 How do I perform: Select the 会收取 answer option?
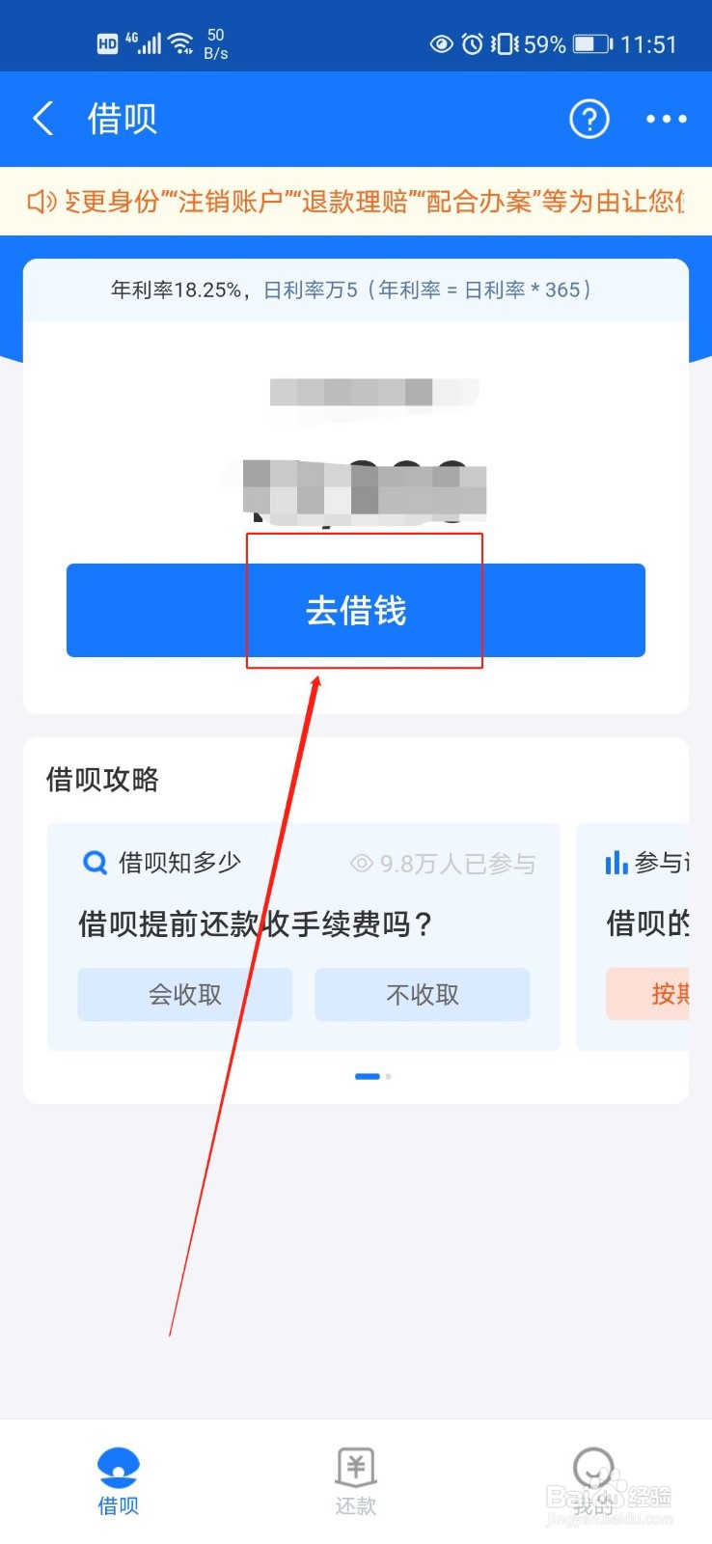(185, 994)
